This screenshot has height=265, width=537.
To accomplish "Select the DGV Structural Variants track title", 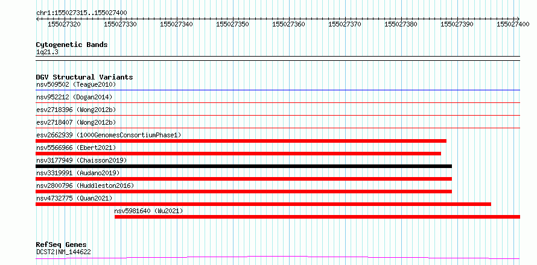I will [x=84, y=77].
